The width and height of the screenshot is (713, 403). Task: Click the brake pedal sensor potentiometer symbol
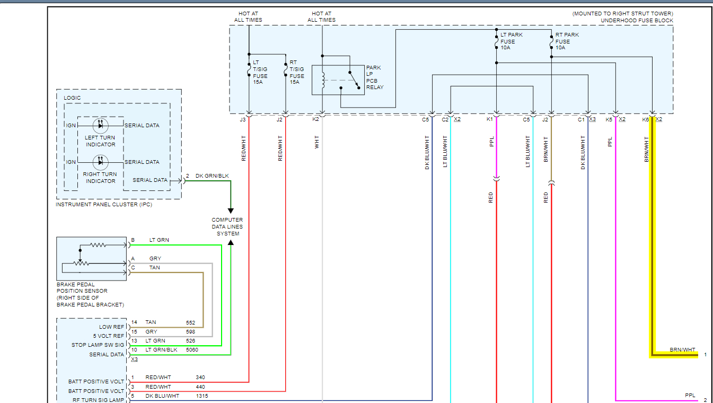(x=81, y=262)
